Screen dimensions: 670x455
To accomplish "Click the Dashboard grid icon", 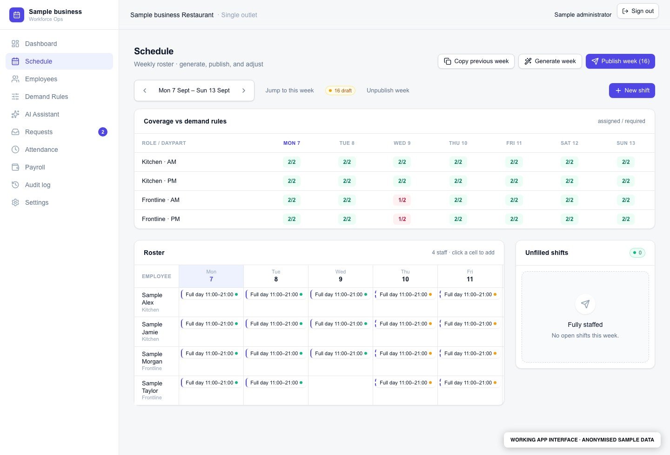I will coord(15,44).
